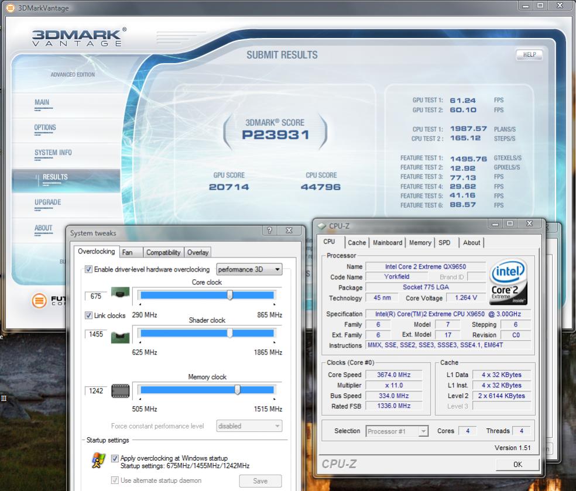Click the shader clock value field 1455

(96, 334)
